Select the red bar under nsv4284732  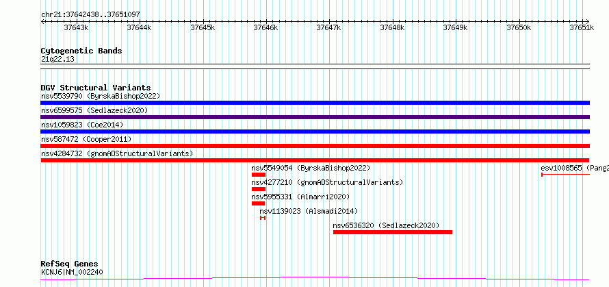[315, 160]
